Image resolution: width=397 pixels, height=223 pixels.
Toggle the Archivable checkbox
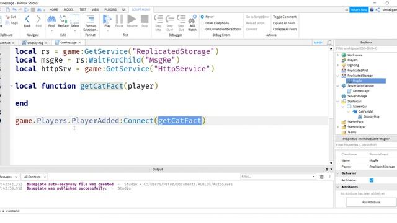(x=372, y=180)
